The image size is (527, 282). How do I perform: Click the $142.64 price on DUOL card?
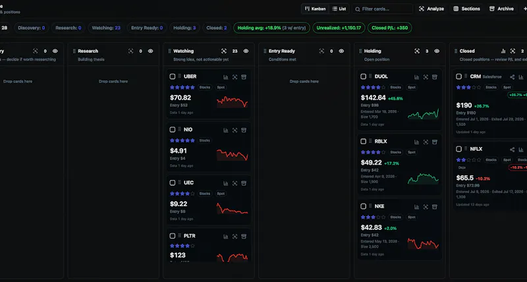coord(373,98)
